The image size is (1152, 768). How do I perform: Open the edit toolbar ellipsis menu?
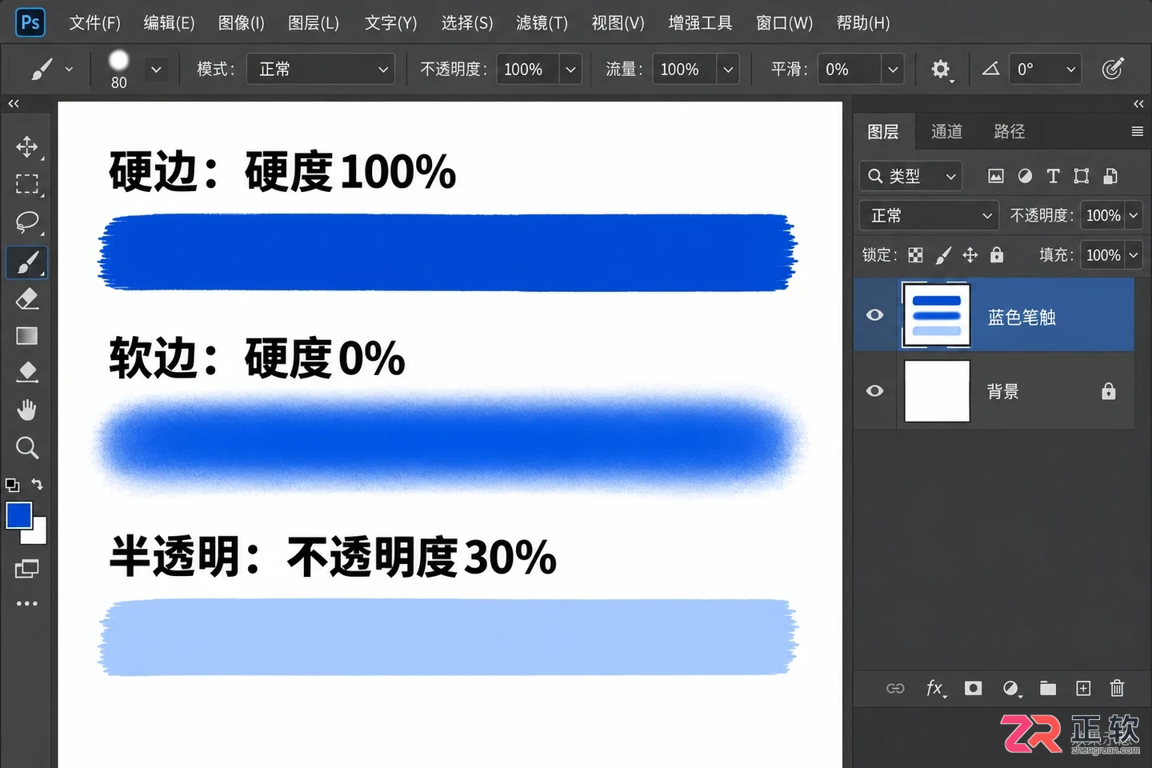(26, 603)
